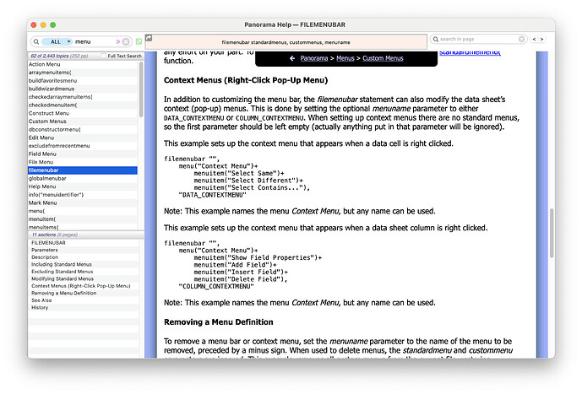Click the pink keywords bar listing filemenubar
The image size is (582, 394).
(286, 42)
